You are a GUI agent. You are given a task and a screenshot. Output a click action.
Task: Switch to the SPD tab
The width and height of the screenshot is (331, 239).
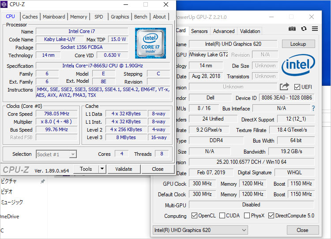99,17
